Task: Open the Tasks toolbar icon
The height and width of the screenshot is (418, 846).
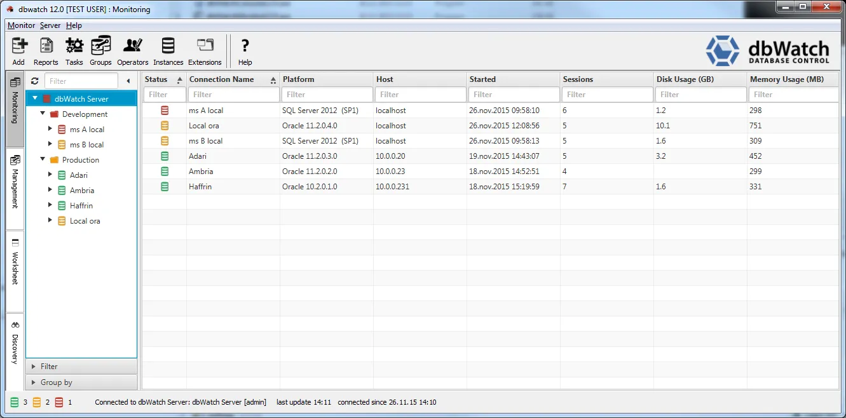Action: pos(74,46)
